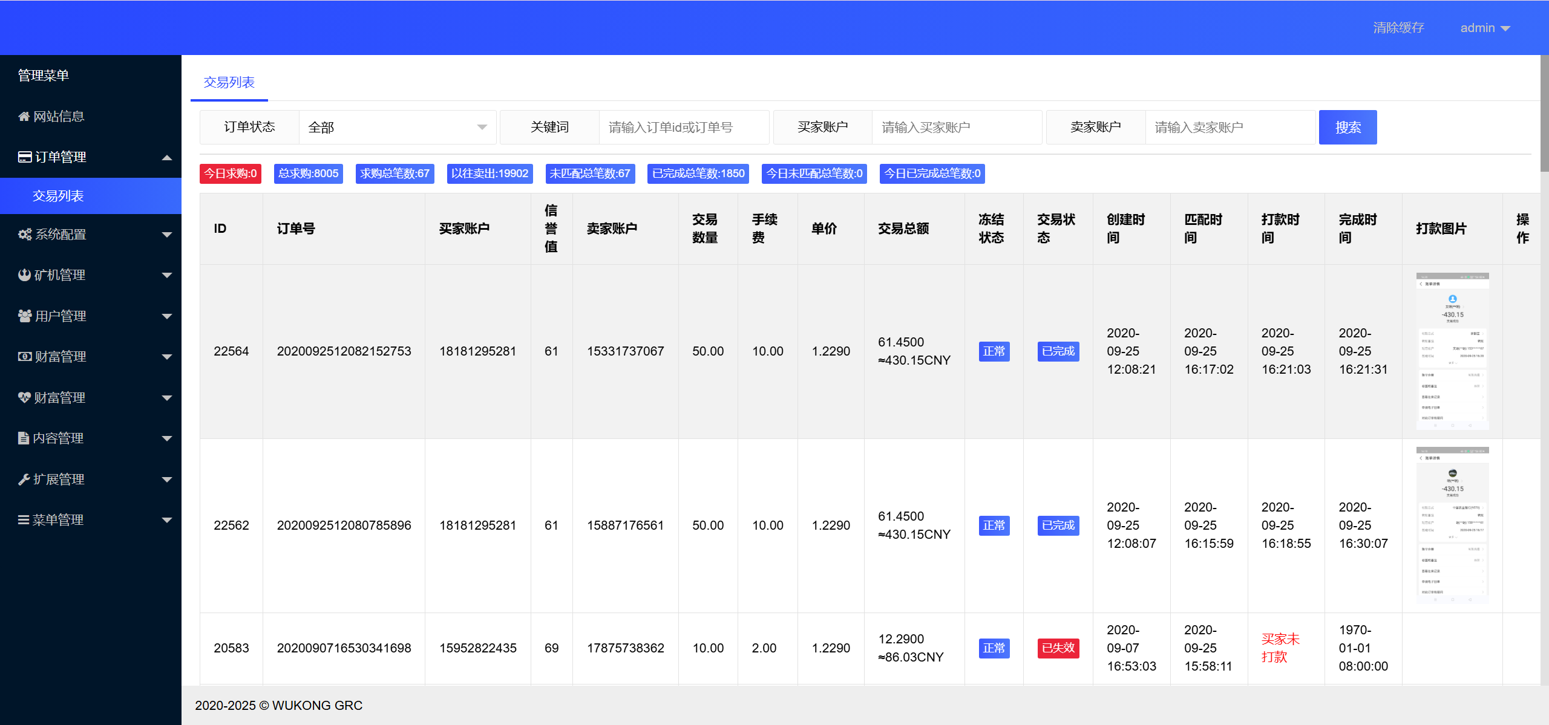The width and height of the screenshot is (1549, 725).
Task: Click the 搜索 search button
Action: click(1348, 127)
